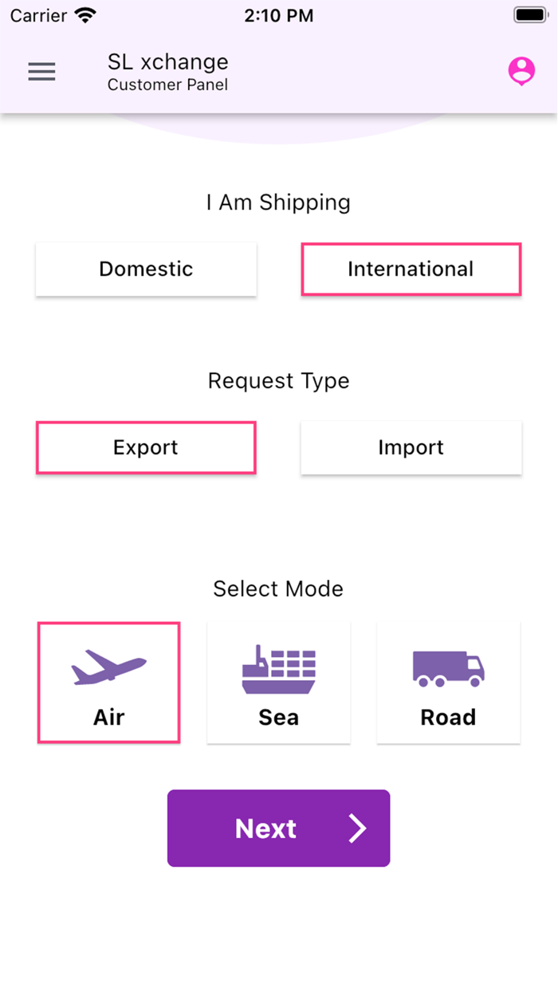Tap the cargo ship icon

(279, 669)
